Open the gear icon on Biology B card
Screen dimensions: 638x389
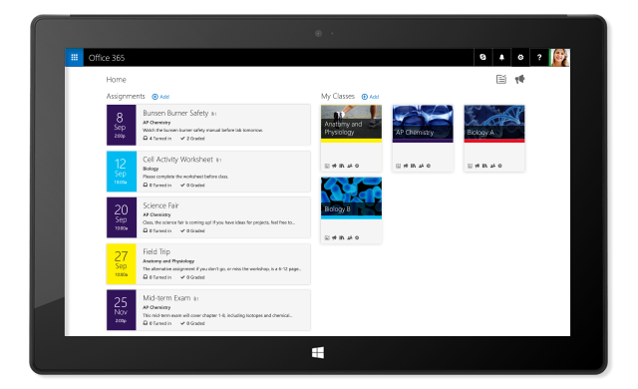357,237
